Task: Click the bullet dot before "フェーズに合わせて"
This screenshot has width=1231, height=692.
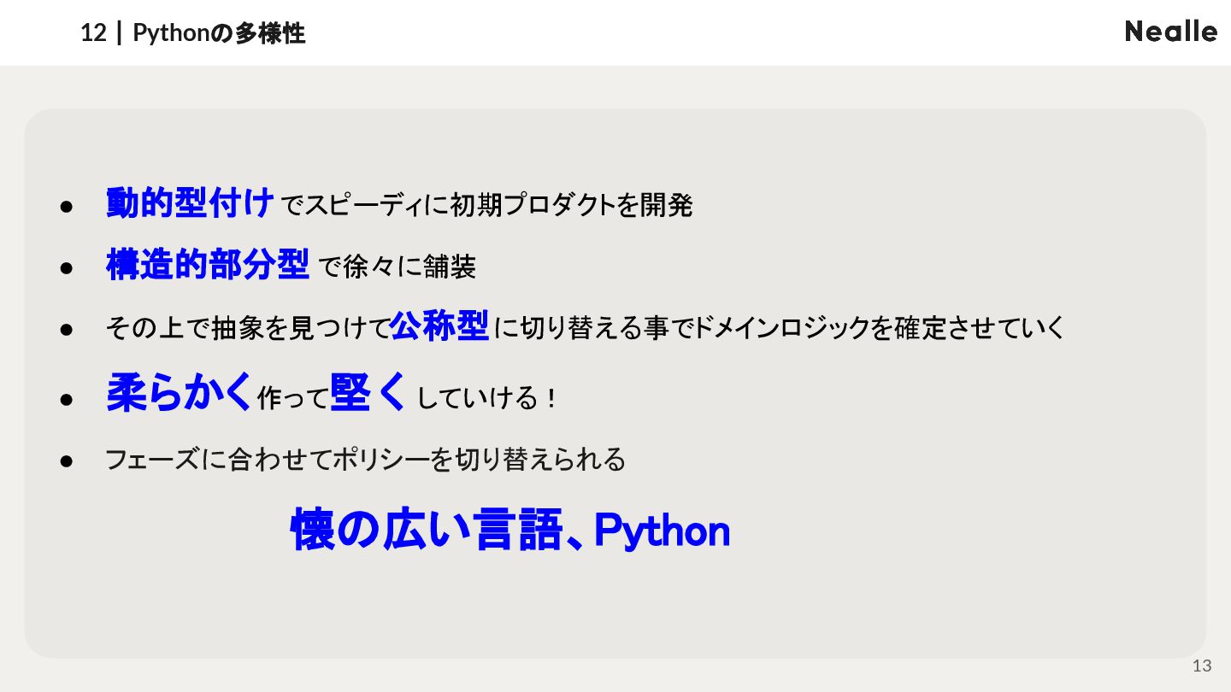Action: click(68, 461)
